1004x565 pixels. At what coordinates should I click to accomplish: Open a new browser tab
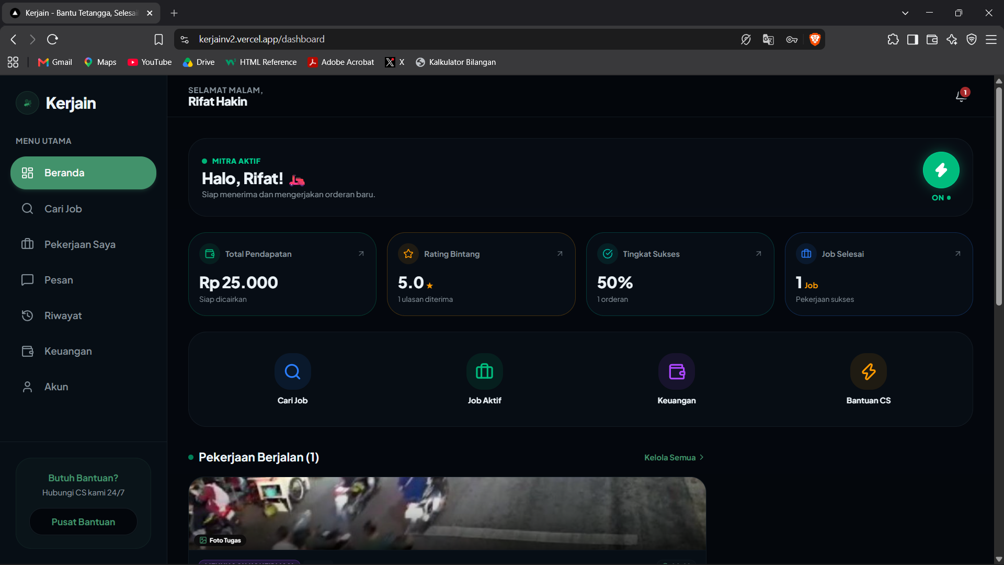click(x=174, y=13)
